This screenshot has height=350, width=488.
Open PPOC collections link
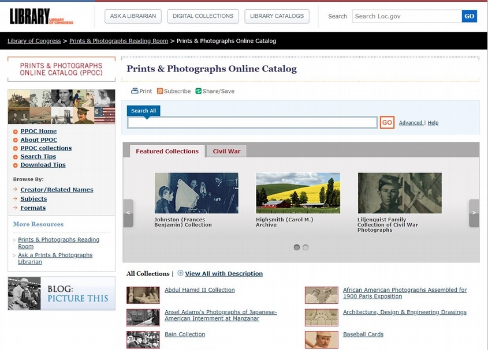pos(46,148)
